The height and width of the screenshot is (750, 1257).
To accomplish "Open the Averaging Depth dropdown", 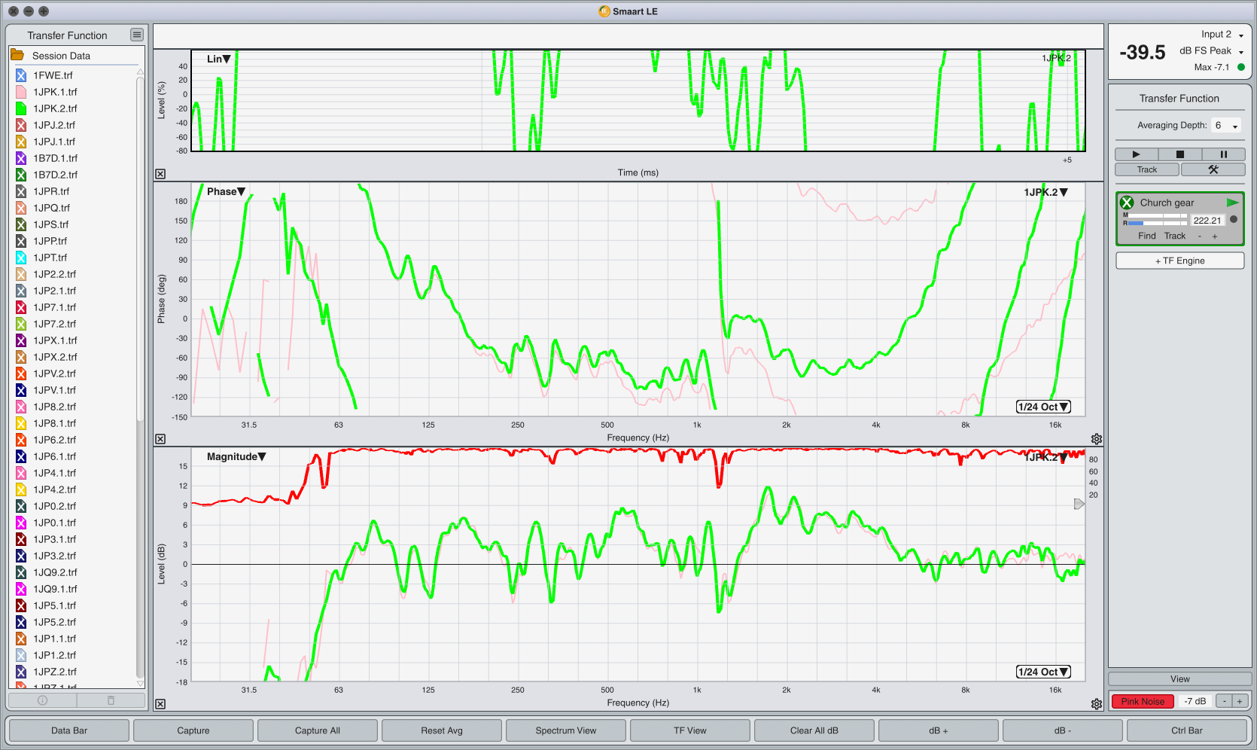I will coord(1226,126).
